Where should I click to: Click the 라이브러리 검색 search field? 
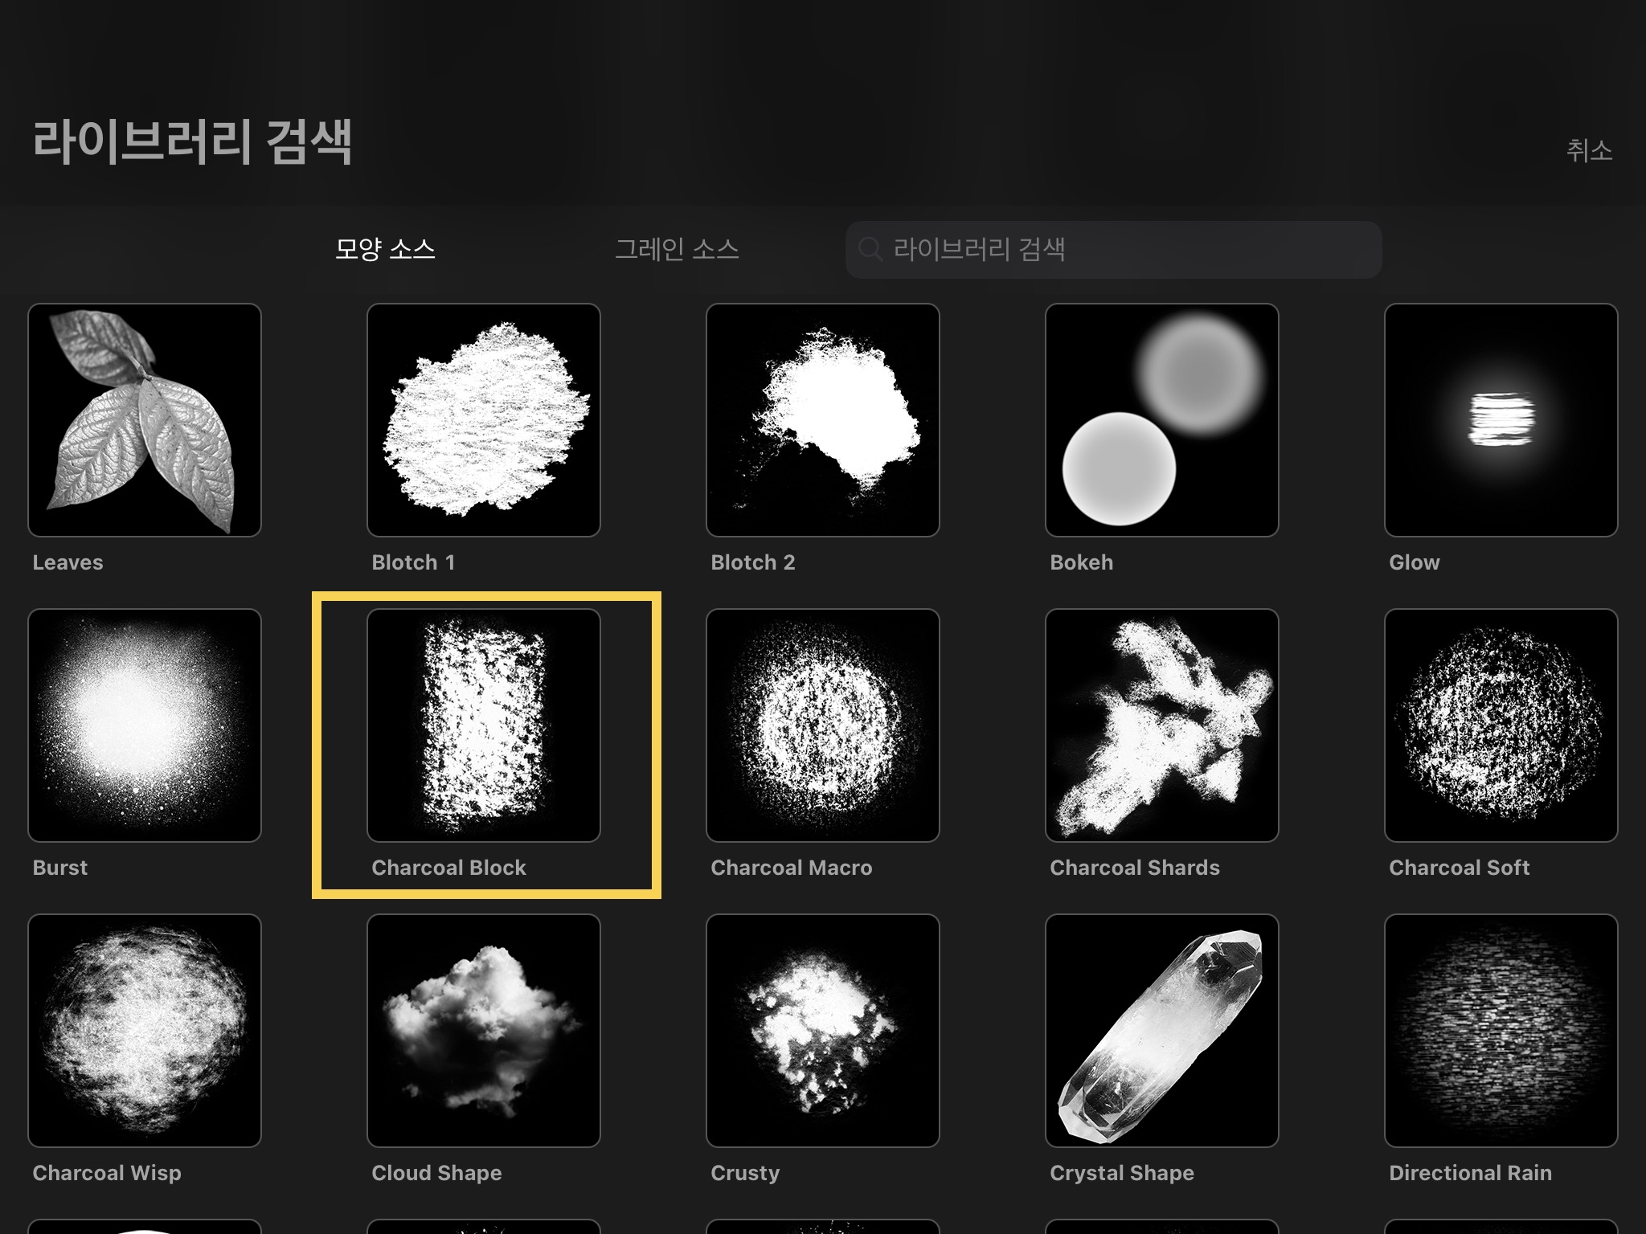(x=1114, y=250)
